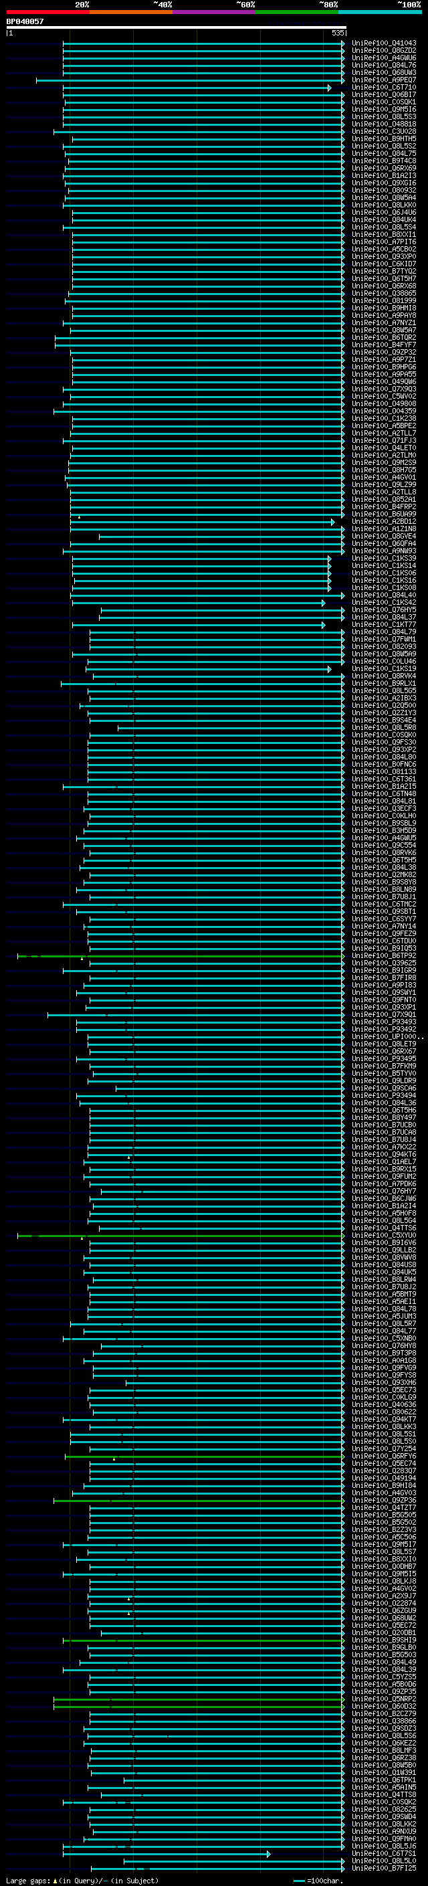The height and width of the screenshot is (1886, 428).
Task: Select the UniRef100_B9HTH5 entry
Action: pyautogui.click(x=384, y=138)
